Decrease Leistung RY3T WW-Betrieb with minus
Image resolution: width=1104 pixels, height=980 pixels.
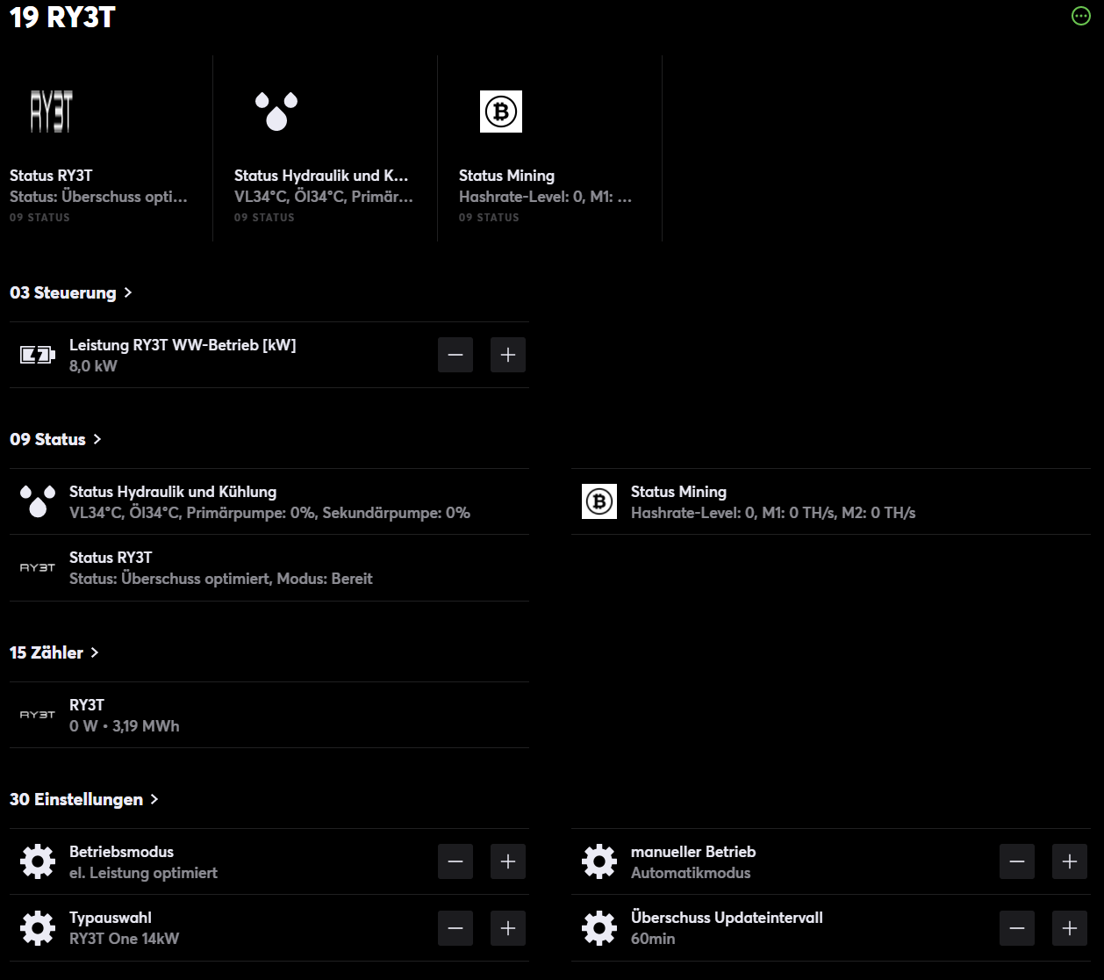pyautogui.click(x=455, y=355)
